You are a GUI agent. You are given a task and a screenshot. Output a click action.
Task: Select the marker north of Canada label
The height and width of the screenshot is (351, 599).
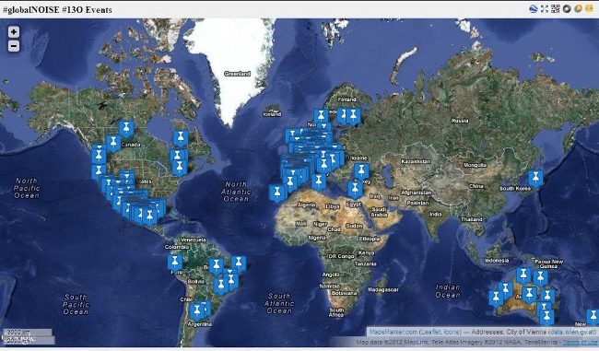(126, 129)
